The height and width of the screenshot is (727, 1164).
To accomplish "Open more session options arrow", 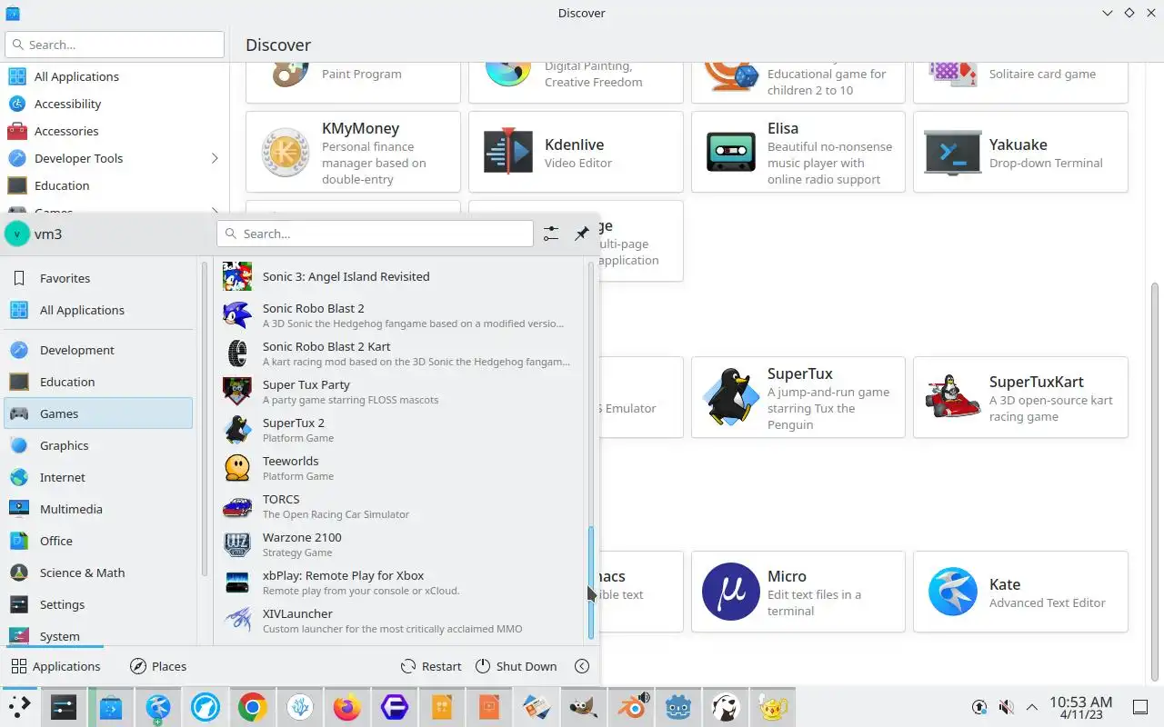I will [x=582, y=666].
